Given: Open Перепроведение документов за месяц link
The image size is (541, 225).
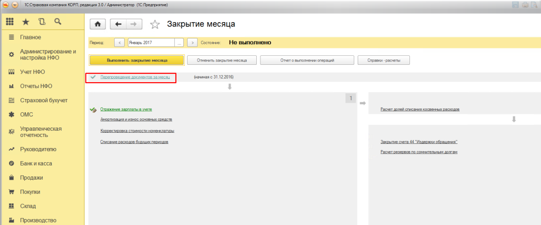Looking at the screenshot, I should point(135,77).
